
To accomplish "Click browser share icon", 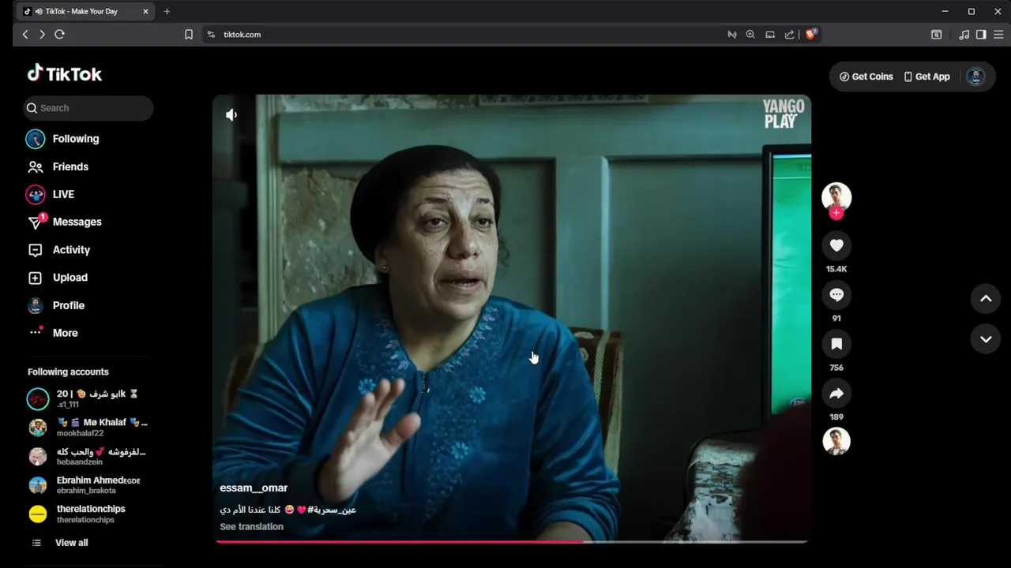I will tap(789, 35).
